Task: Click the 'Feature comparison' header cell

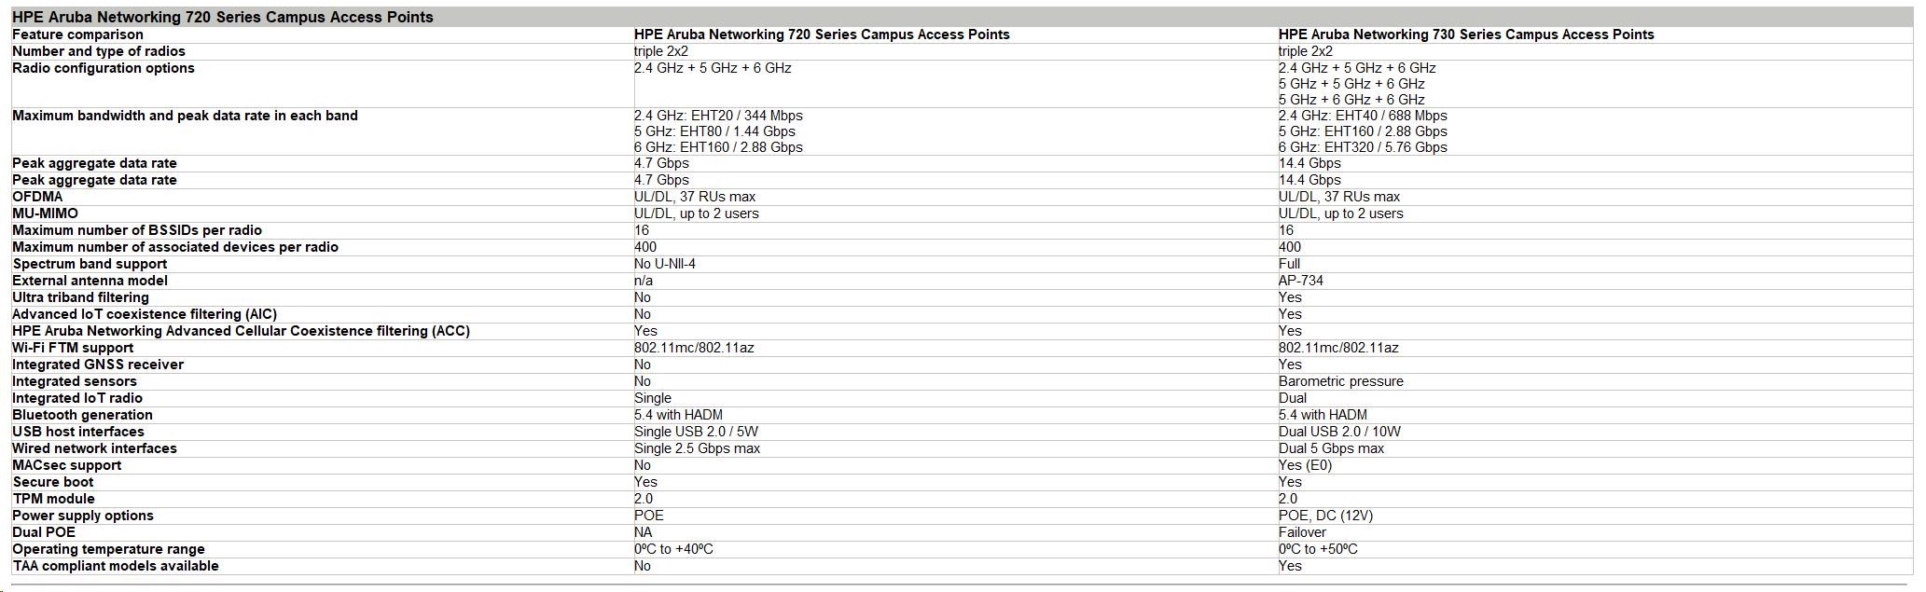Action: pyautogui.click(x=77, y=34)
